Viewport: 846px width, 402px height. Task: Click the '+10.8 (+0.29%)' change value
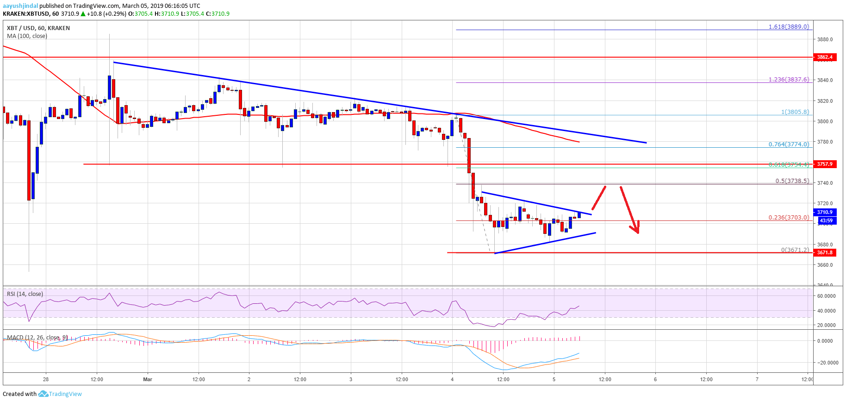pyautogui.click(x=106, y=14)
